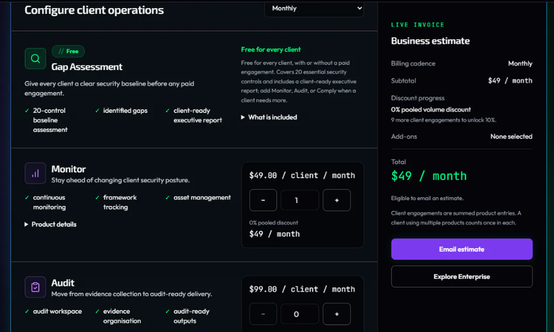Click the audit workspace feature

point(57,311)
